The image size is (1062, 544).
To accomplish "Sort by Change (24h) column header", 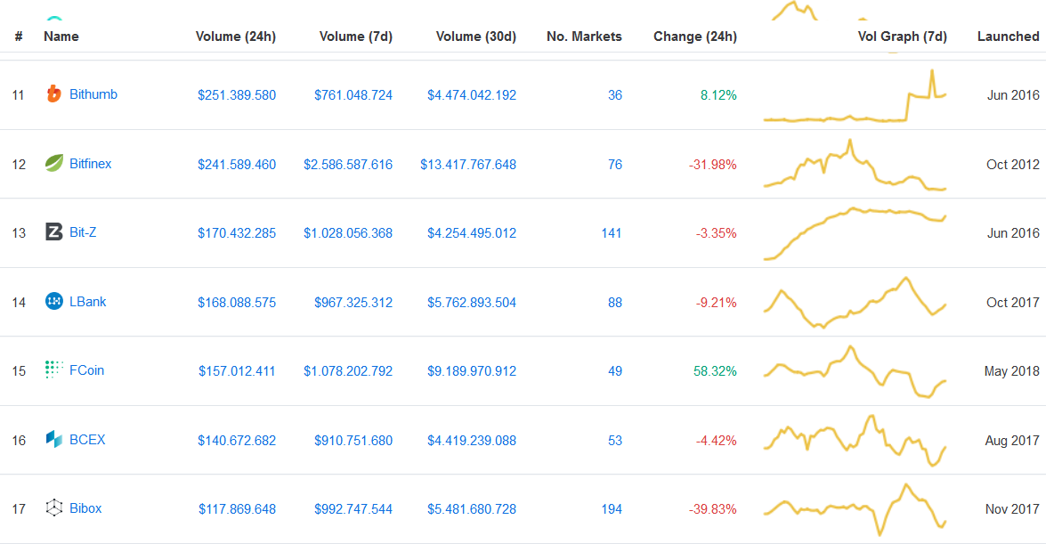I will pos(695,37).
